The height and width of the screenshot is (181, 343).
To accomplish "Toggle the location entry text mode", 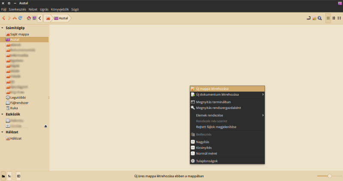I will (x=308, y=18).
